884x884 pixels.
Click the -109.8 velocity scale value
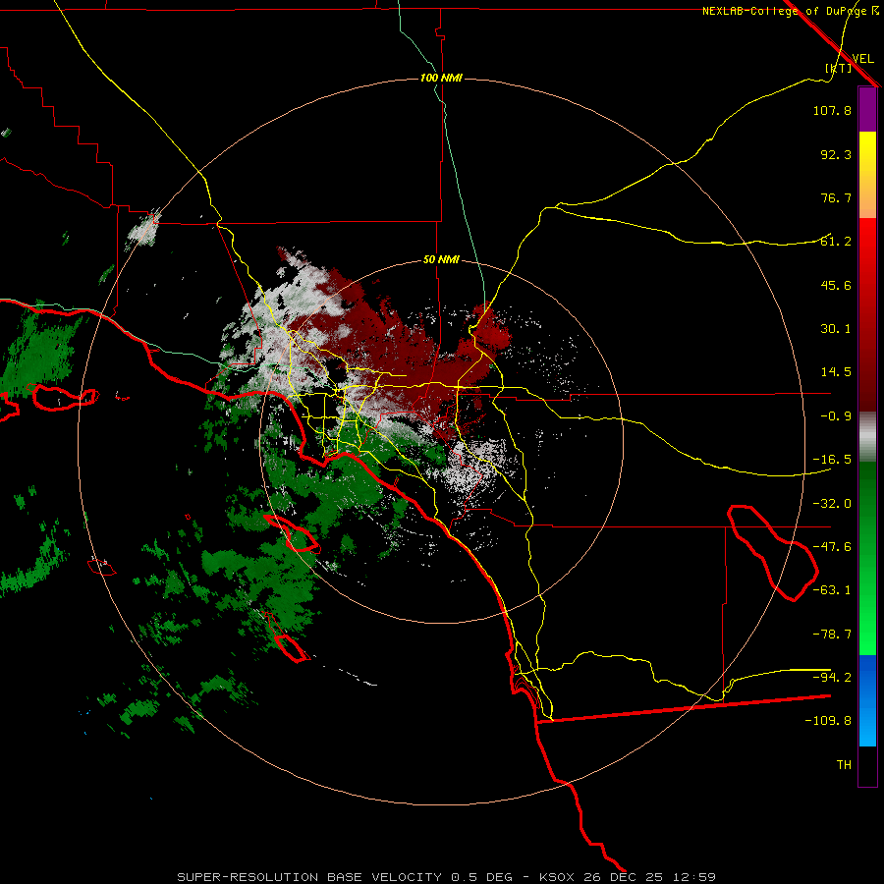828,721
